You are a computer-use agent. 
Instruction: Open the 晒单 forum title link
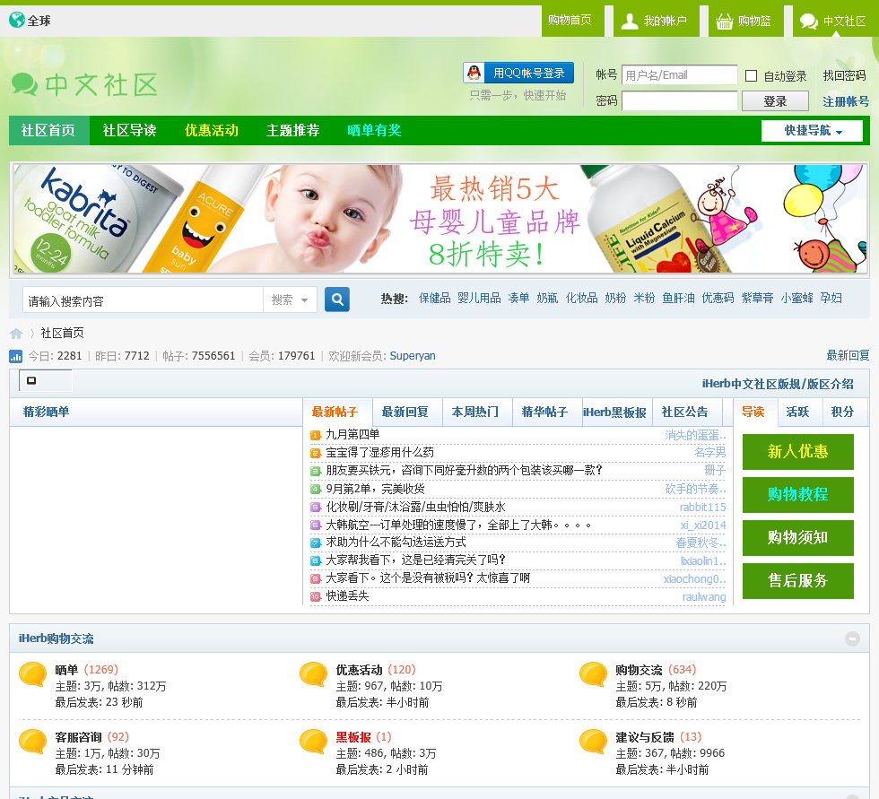tap(66, 670)
